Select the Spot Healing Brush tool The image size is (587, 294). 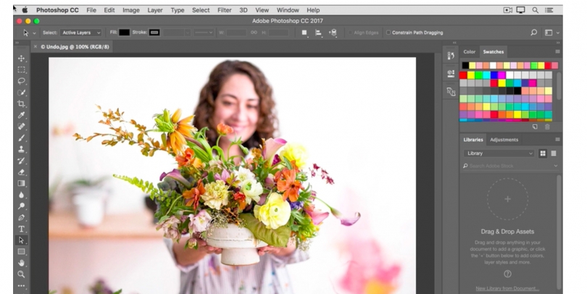click(x=21, y=127)
